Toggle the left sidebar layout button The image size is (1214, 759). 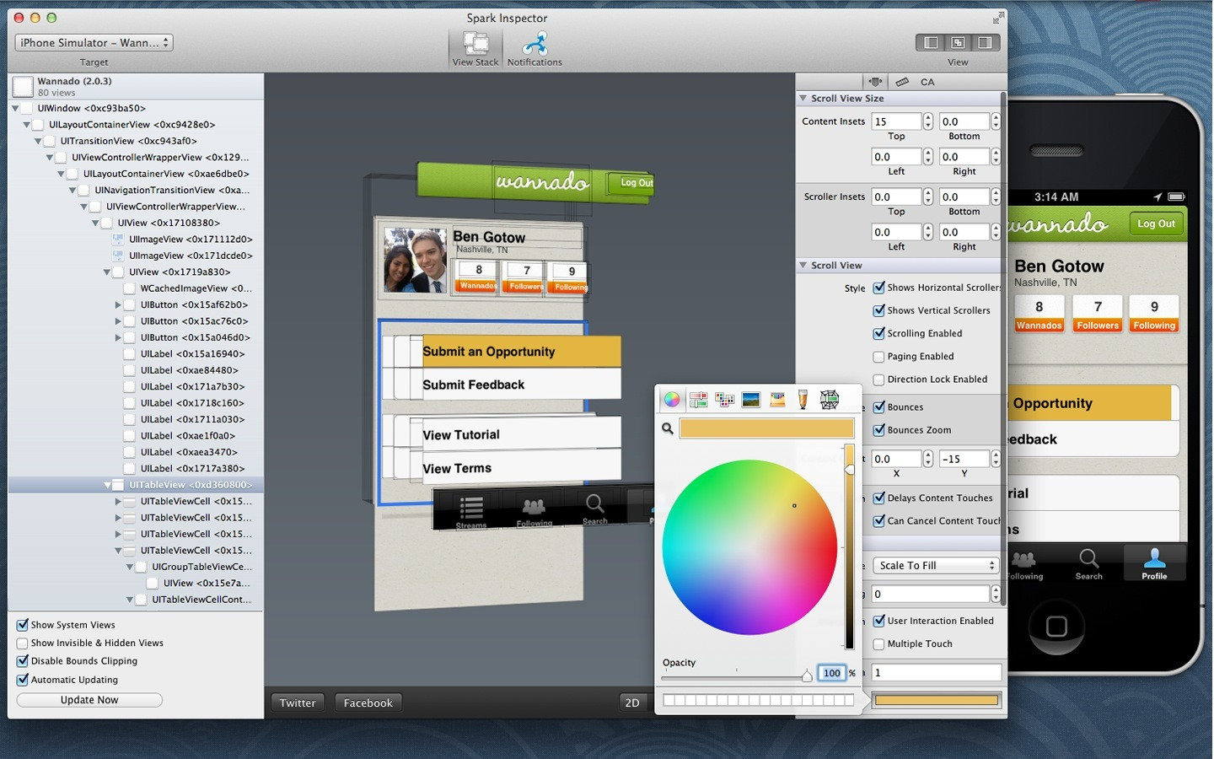click(931, 42)
